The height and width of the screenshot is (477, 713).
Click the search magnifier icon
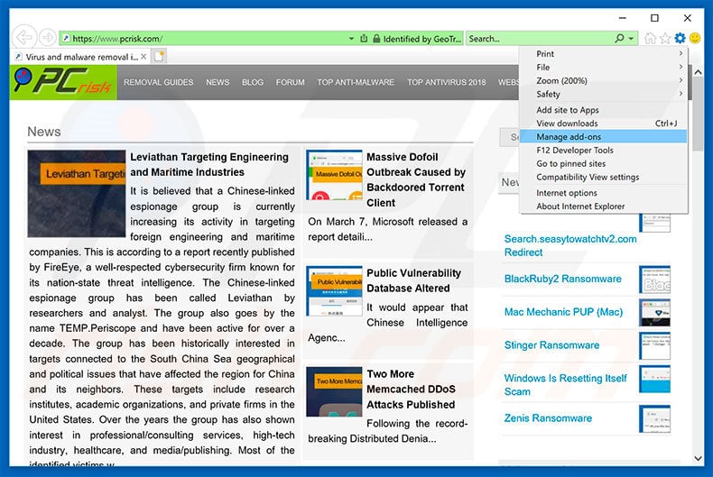619,39
